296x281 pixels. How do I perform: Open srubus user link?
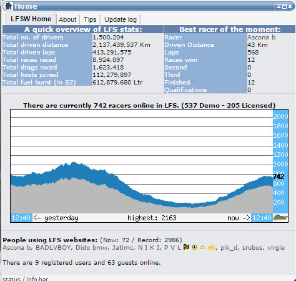[252, 248]
